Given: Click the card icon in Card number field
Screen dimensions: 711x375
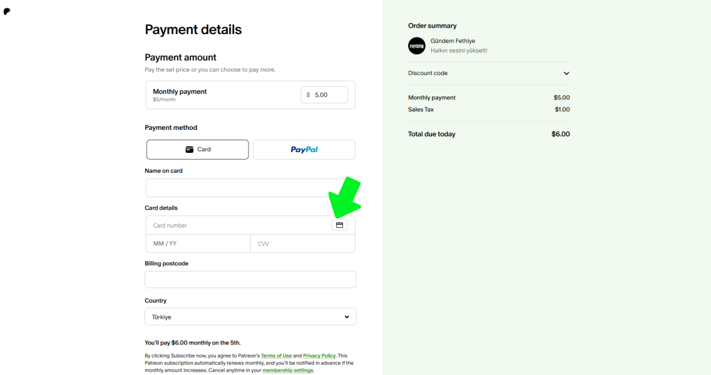Looking at the screenshot, I should coord(340,225).
